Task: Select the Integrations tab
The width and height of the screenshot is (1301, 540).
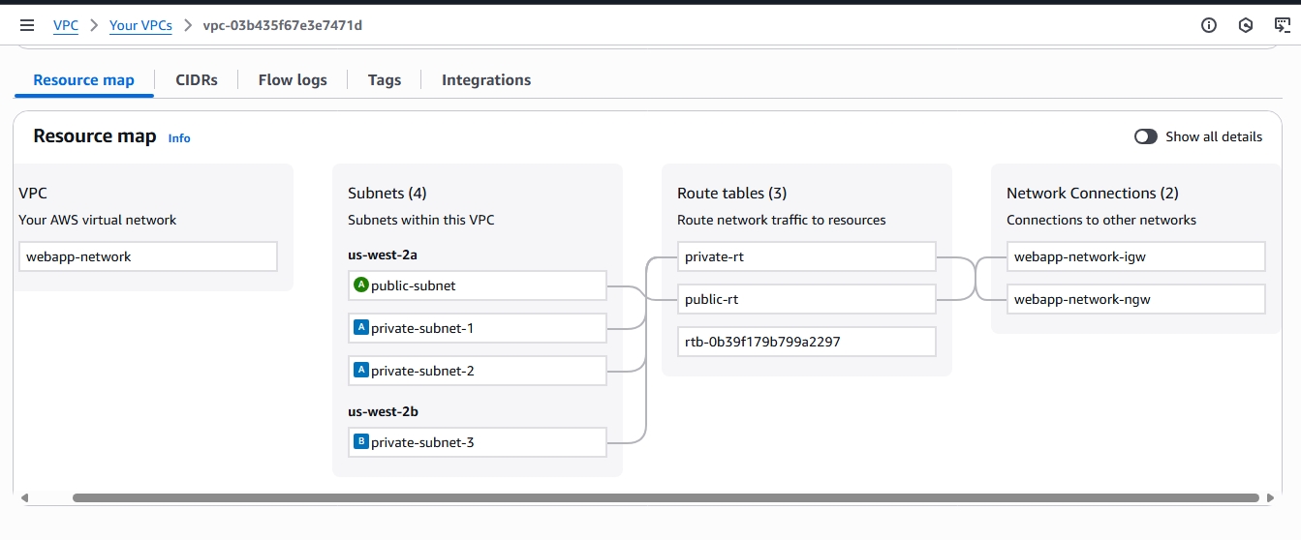Action: (486, 80)
